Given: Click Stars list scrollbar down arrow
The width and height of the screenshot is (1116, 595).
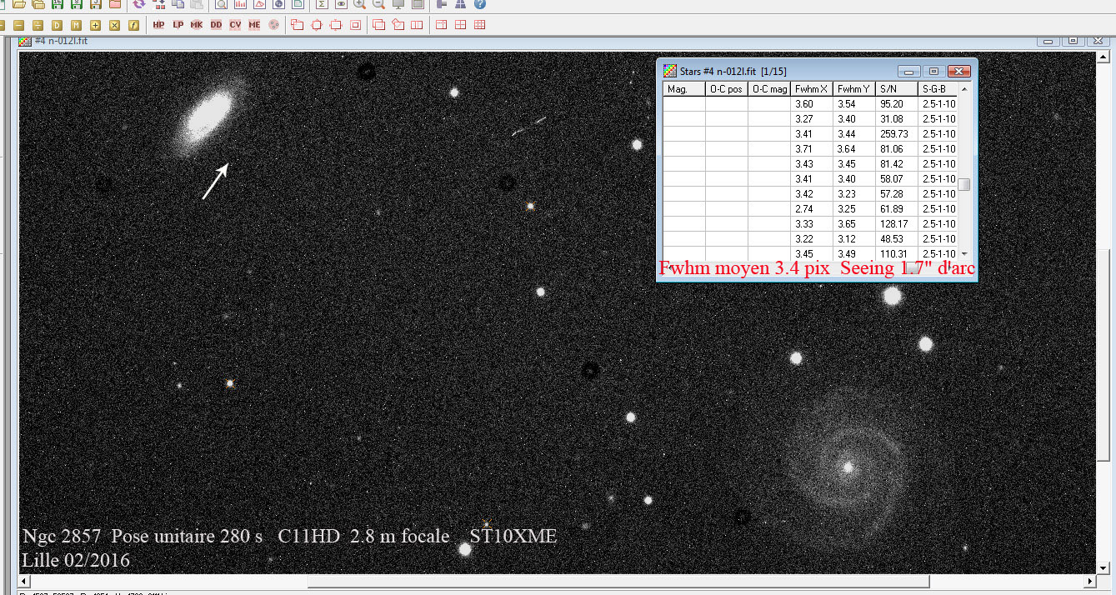Looking at the screenshot, I should pyautogui.click(x=964, y=253).
